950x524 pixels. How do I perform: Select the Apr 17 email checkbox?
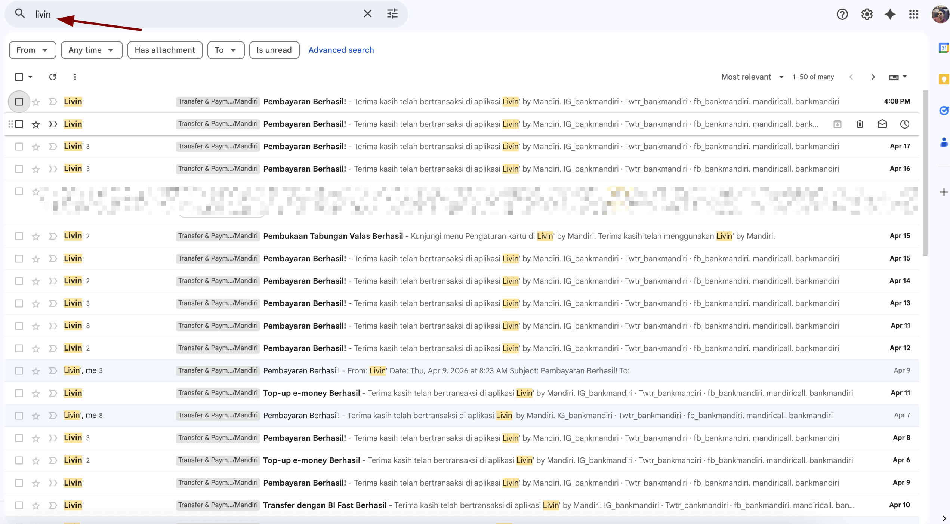[19, 147]
